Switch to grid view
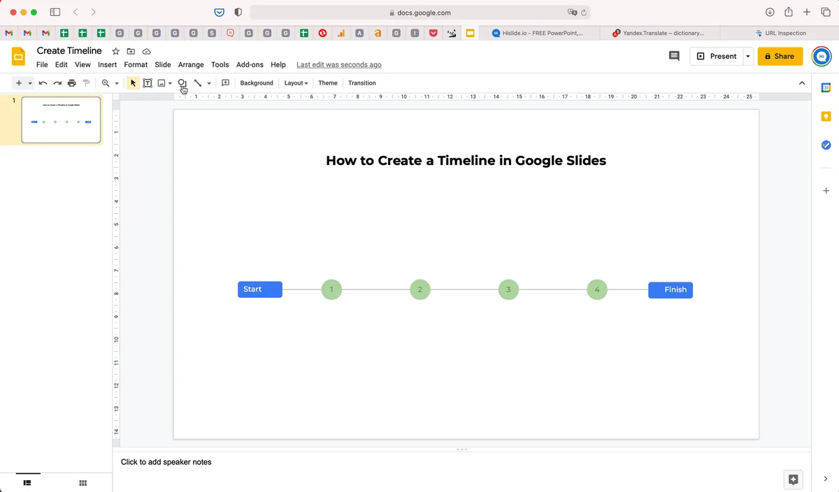This screenshot has height=492, width=839. (x=83, y=483)
